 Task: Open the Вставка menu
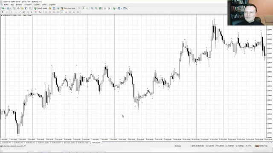(19, 5)
